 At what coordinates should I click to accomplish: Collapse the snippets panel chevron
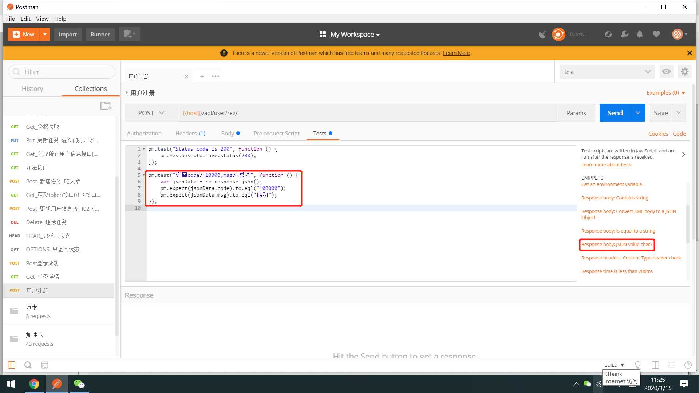click(683, 154)
